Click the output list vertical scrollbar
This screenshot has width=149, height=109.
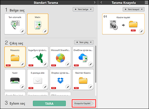96,64
